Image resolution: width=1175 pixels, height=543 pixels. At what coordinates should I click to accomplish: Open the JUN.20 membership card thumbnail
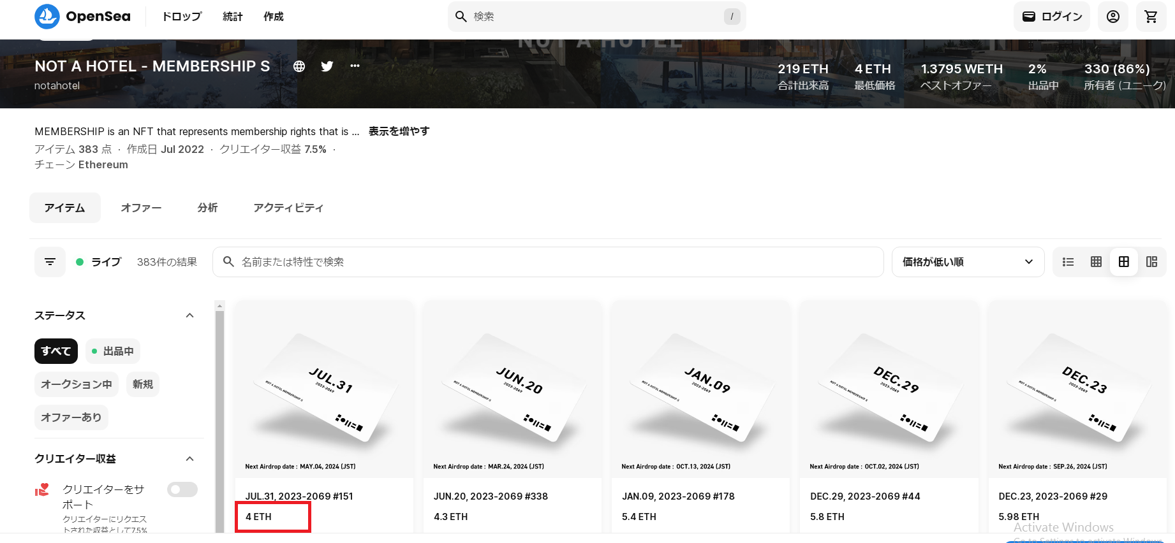512,389
